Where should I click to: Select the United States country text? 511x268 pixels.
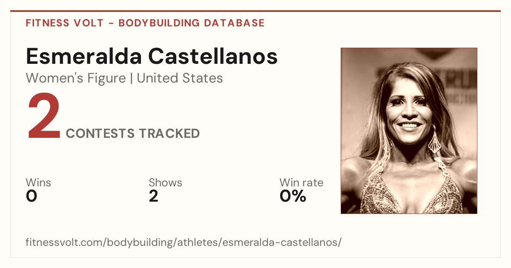tap(180, 78)
